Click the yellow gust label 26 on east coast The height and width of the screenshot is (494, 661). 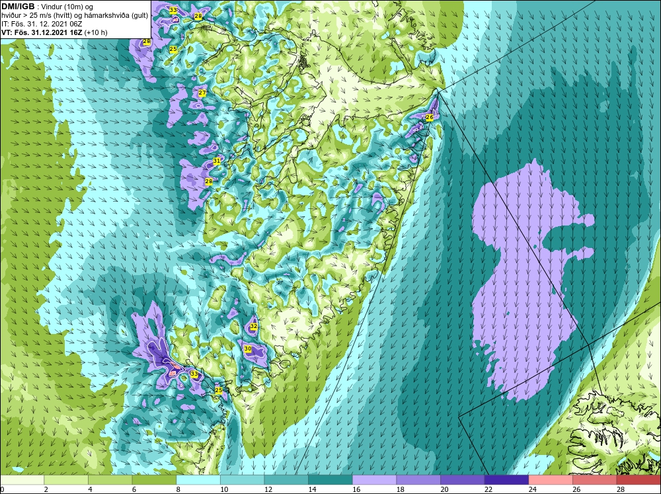[x=430, y=117]
